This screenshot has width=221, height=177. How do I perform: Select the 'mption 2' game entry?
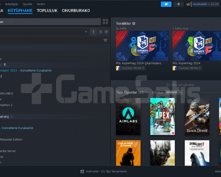pos(6,105)
